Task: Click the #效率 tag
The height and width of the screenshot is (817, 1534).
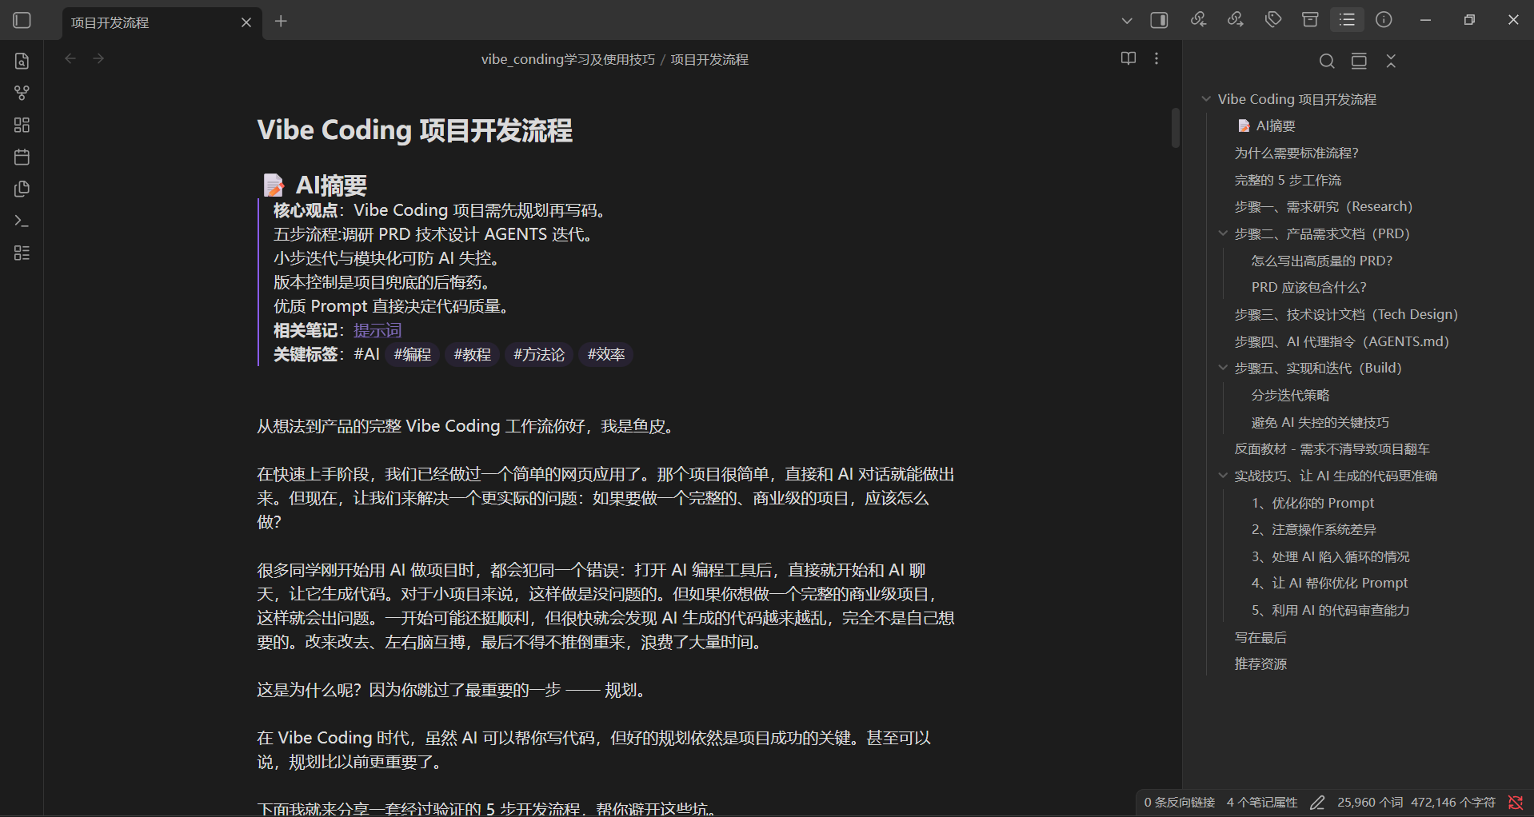Action: point(606,354)
